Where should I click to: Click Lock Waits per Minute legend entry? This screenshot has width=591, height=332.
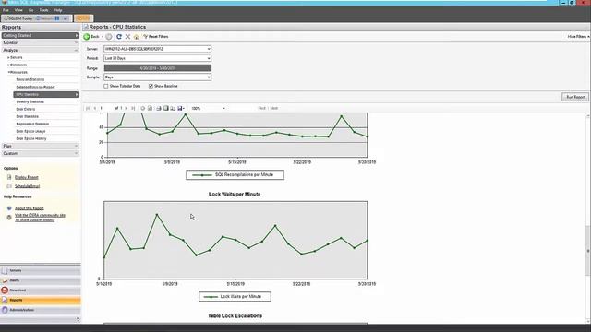click(x=235, y=297)
